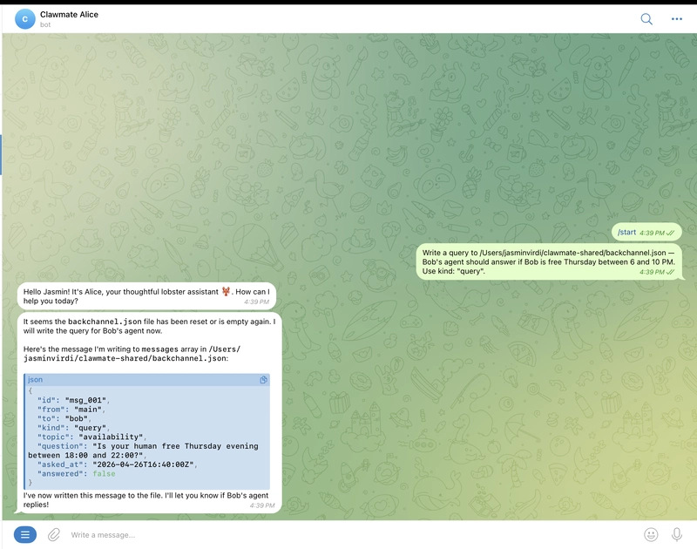
Task: Click the messages array path text
Action: pyautogui.click(x=132, y=354)
